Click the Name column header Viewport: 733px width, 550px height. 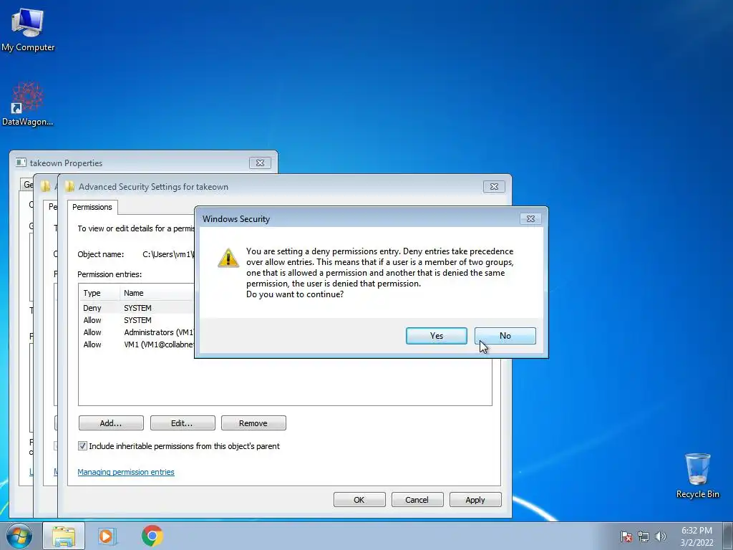[157, 293]
